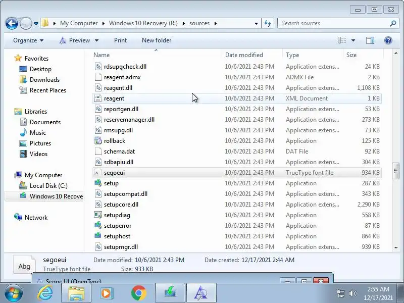
Task: Select Favorites in the navigation pane
Action: pos(36,59)
